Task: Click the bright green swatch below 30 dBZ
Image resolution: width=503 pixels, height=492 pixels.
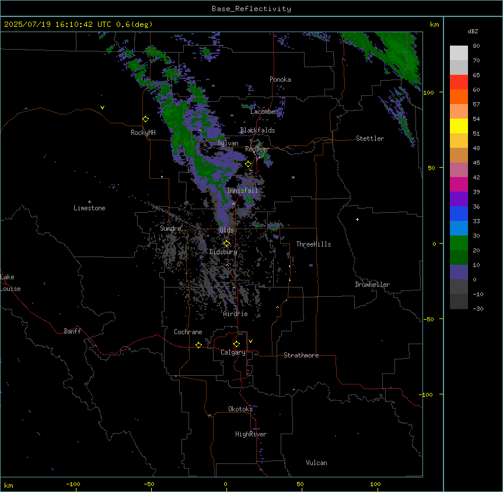Action: coord(459,243)
